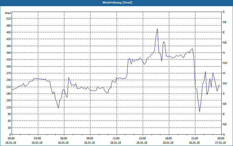233x146 pixels.
Task: Select the 210 y-axis value
Action: point(9,87)
